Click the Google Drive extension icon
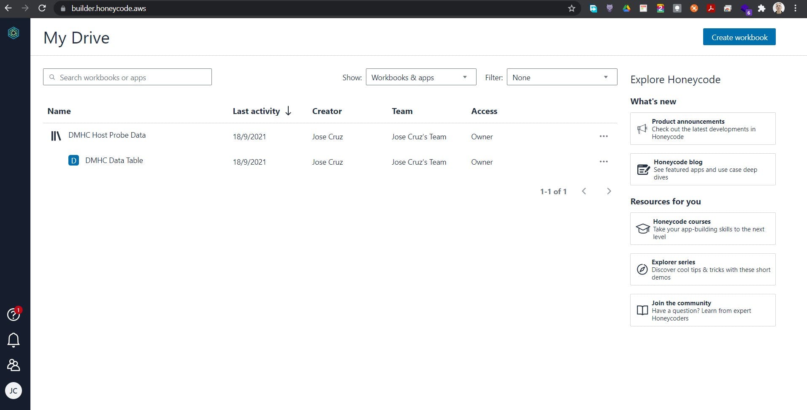Screen dimensions: 807x410 coord(626,8)
